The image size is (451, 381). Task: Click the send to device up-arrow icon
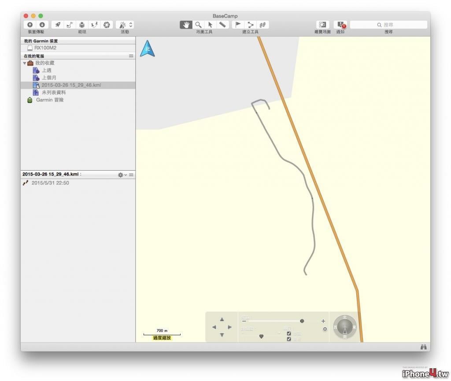30,25
